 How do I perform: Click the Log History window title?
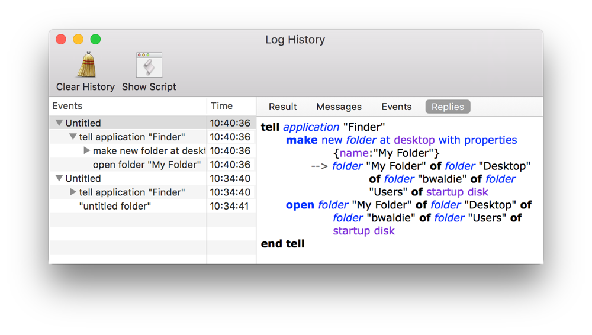(x=295, y=40)
